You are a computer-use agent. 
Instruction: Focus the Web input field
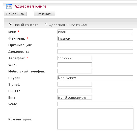point(95,104)
